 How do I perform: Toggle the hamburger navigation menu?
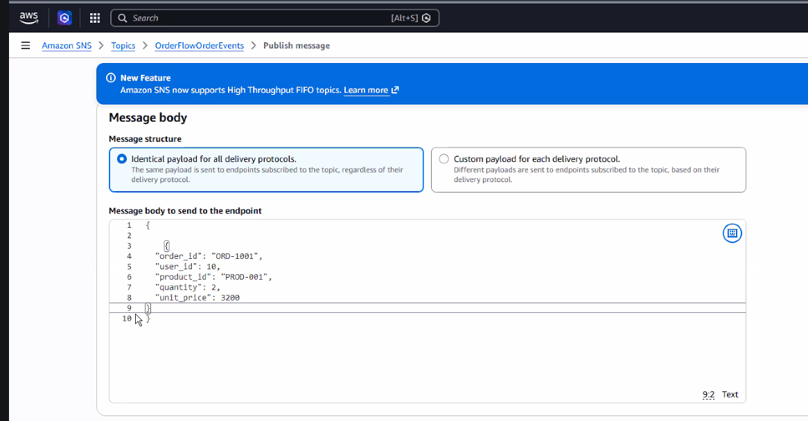pos(25,45)
